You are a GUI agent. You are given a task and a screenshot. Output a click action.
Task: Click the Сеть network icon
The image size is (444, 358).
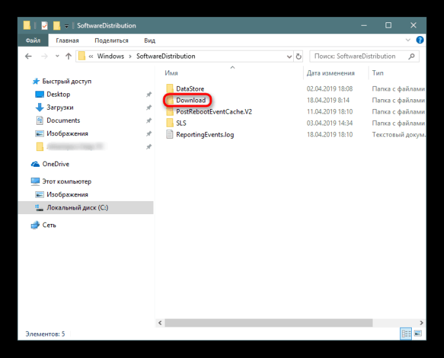pyautogui.click(x=35, y=225)
